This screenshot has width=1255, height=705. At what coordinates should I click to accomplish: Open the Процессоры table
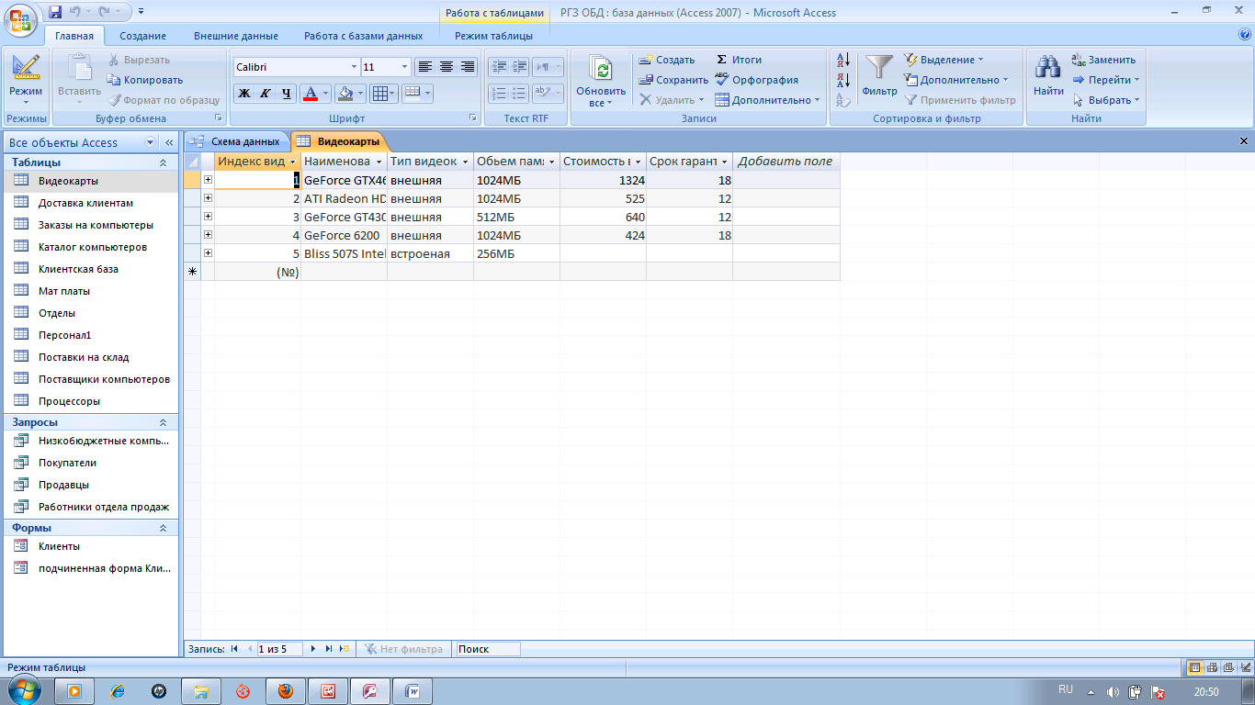click(x=90, y=401)
